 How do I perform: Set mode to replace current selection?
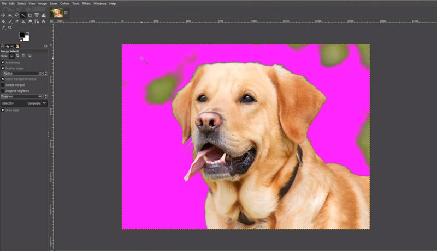(x=11, y=56)
